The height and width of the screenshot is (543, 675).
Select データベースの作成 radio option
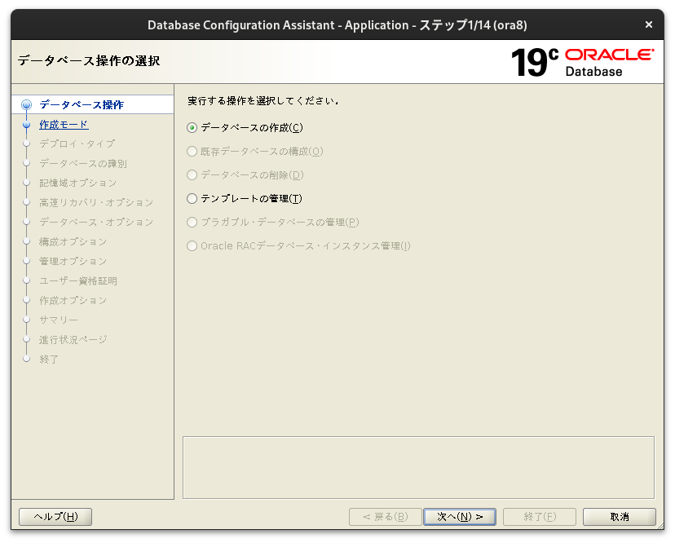(x=191, y=127)
